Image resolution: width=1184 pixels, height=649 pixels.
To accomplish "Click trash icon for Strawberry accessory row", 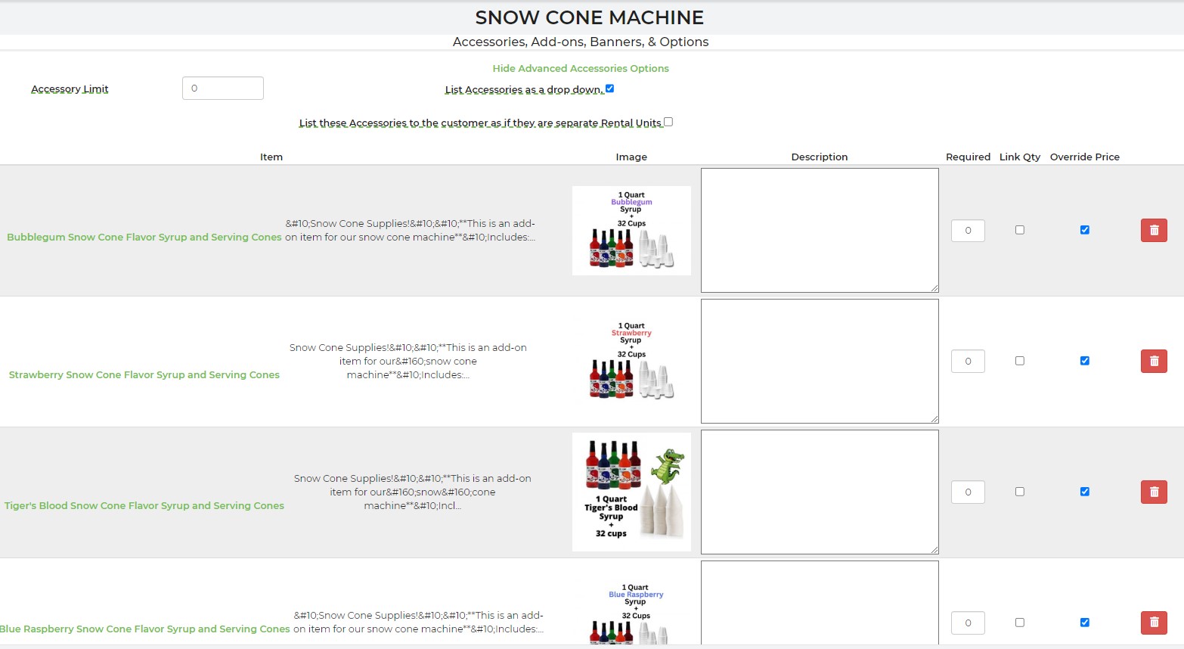I will 1154,361.
